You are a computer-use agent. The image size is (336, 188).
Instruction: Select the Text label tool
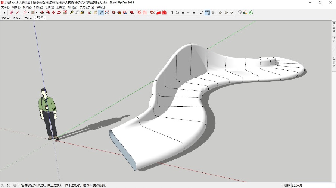click(x=77, y=13)
